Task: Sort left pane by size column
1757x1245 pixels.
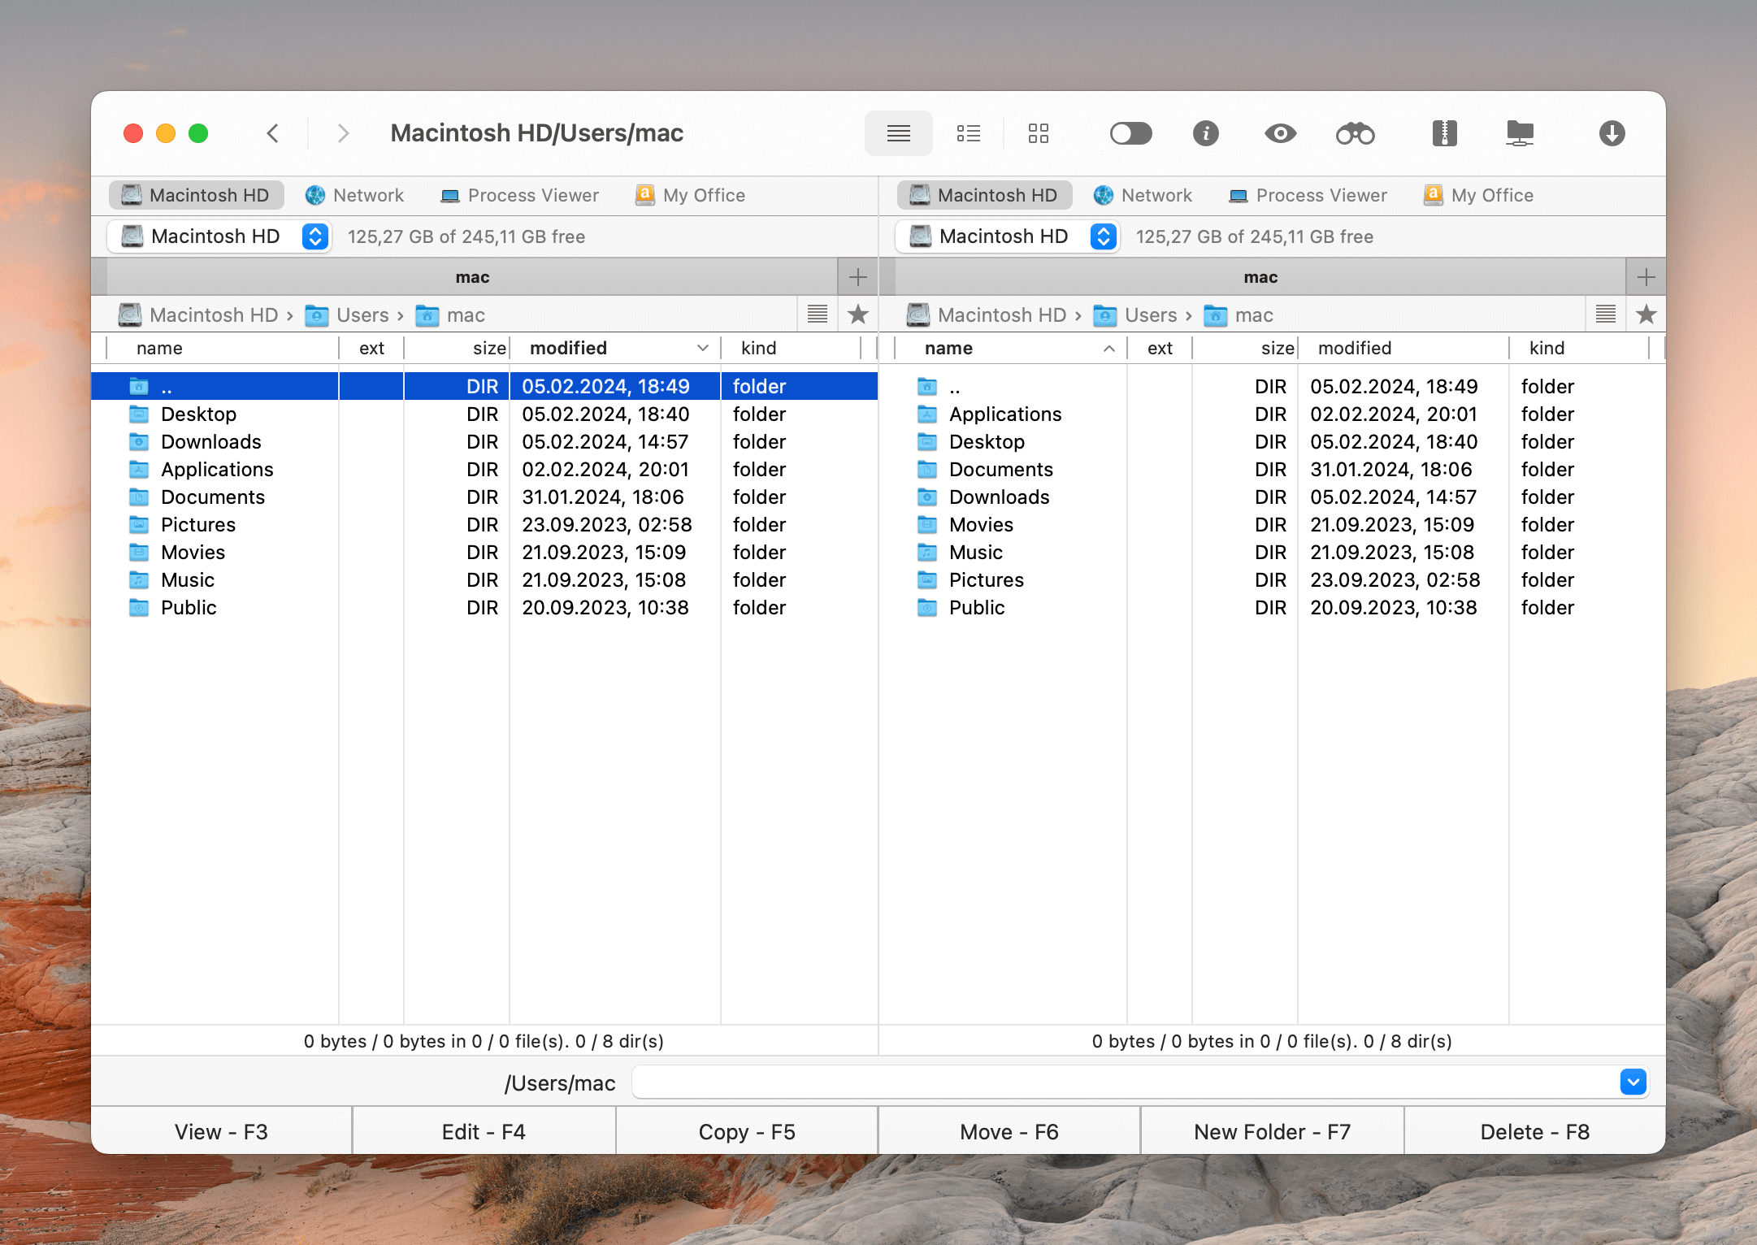Action: point(457,348)
